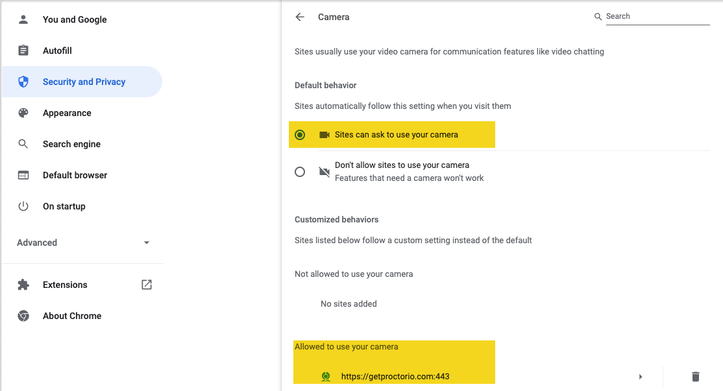Select 'Don't allow sites to use your camera'
Screen dimensions: 723x391
click(300, 172)
